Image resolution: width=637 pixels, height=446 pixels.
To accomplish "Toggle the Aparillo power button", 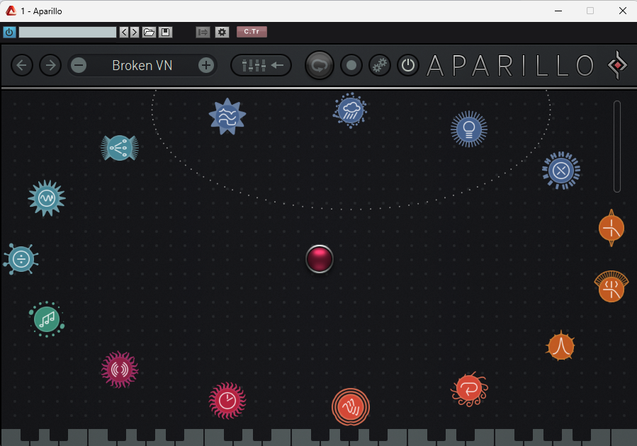I will 408,65.
